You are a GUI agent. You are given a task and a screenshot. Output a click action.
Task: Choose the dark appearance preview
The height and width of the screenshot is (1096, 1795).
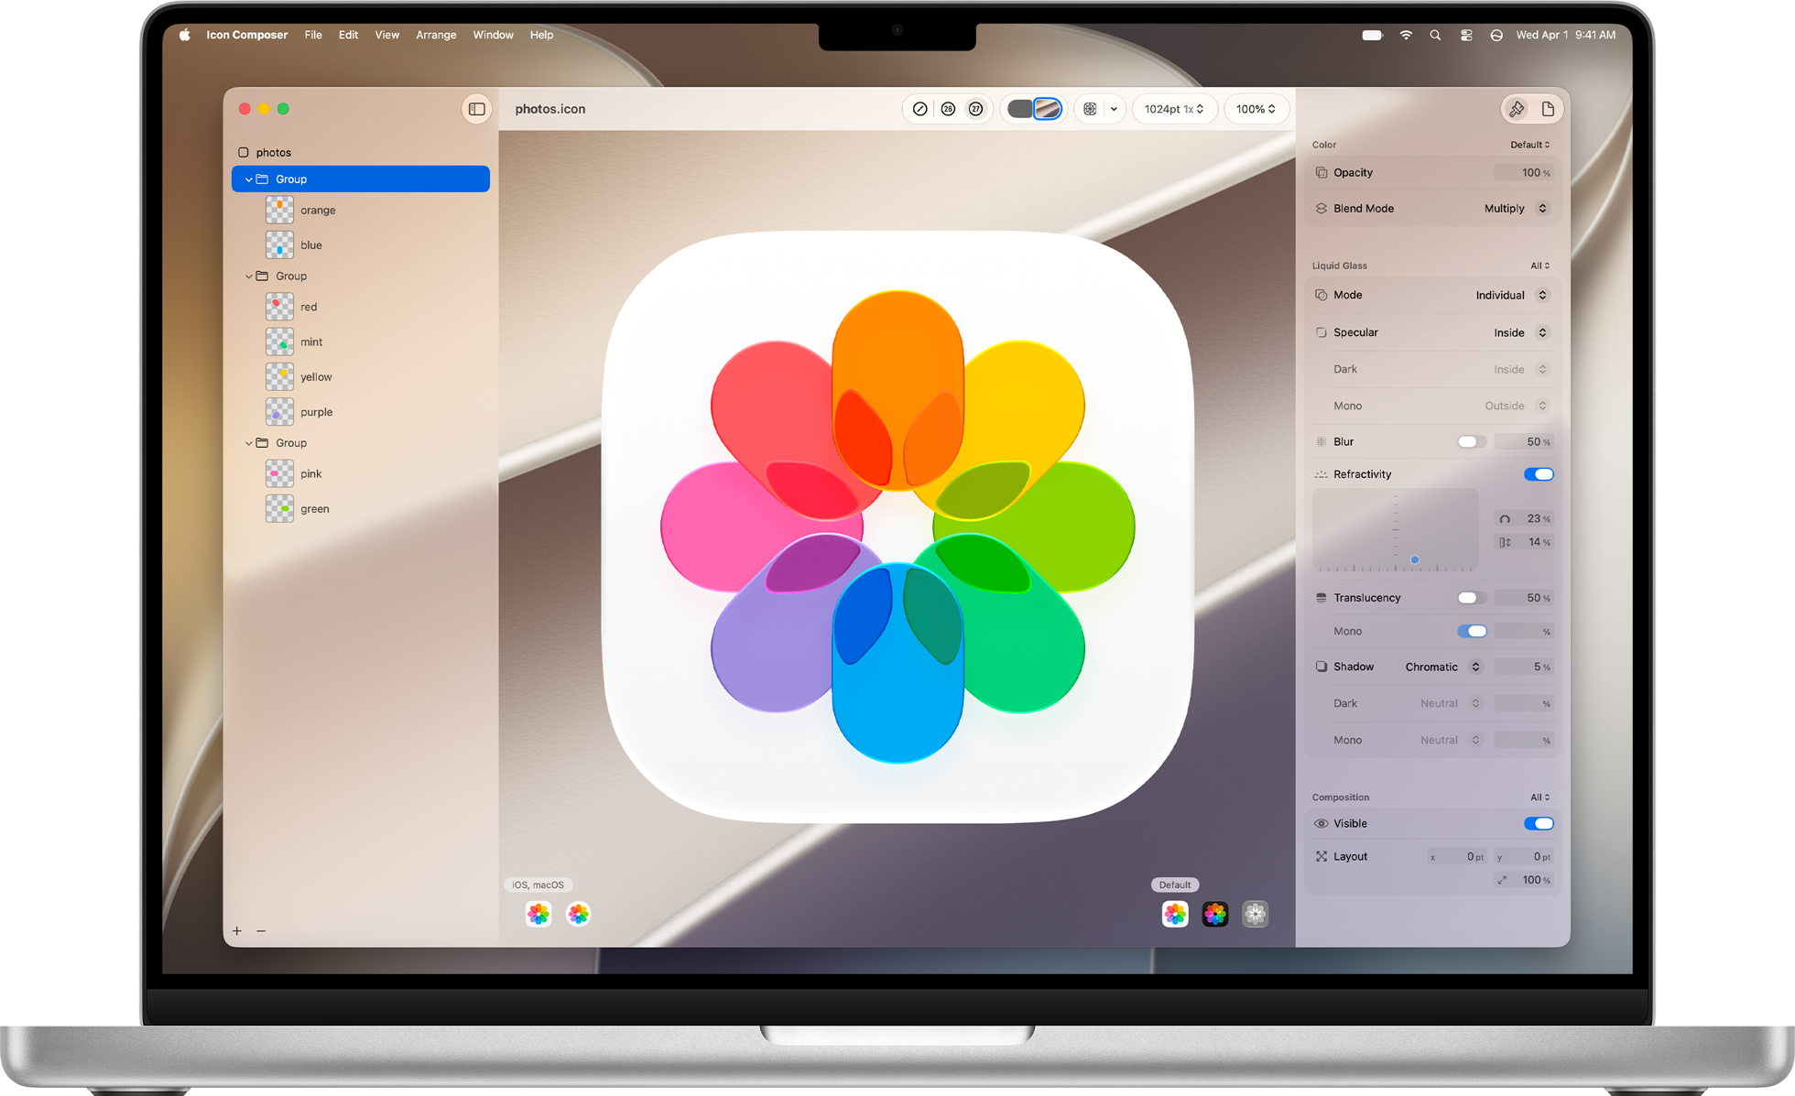pos(1215,914)
